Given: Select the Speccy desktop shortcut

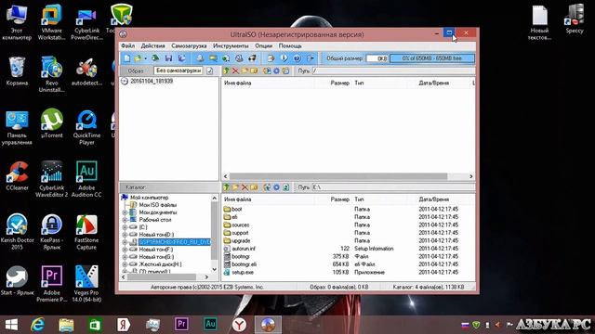Looking at the screenshot, I should [575, 19].
